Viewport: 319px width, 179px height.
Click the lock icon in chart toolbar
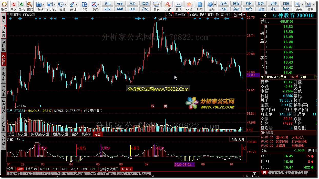(x=235, y=15)
